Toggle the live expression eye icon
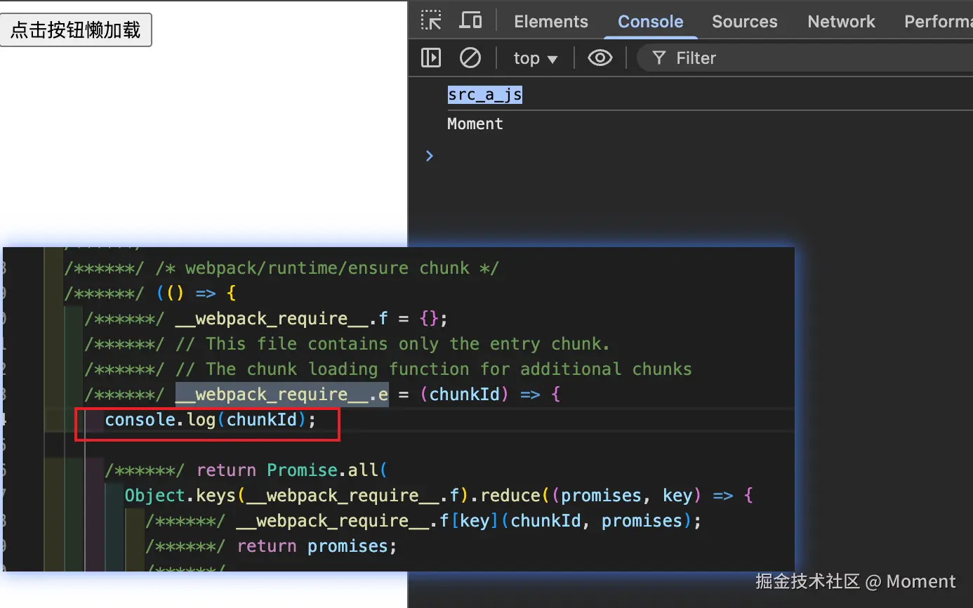The width and height of the screenshot is (973, 608). point(600,58)
